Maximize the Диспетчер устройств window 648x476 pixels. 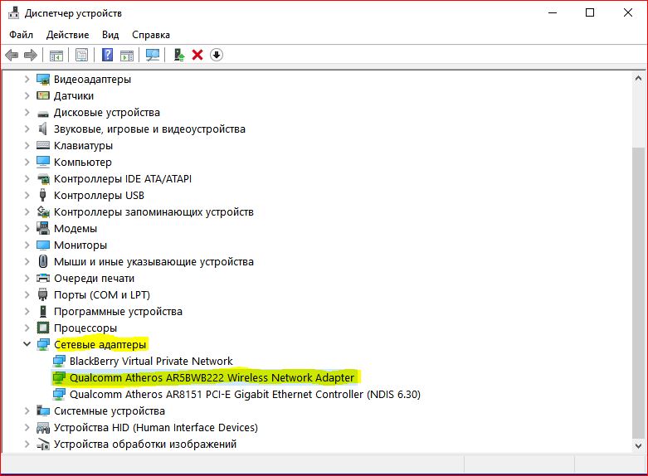[590, 12]
